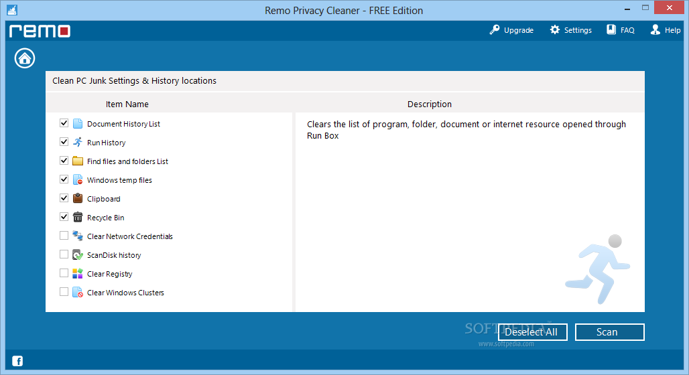Click the Clear Windows Clusters icon
The height and width of the screenshot is (375, 689).
point(78,292)
